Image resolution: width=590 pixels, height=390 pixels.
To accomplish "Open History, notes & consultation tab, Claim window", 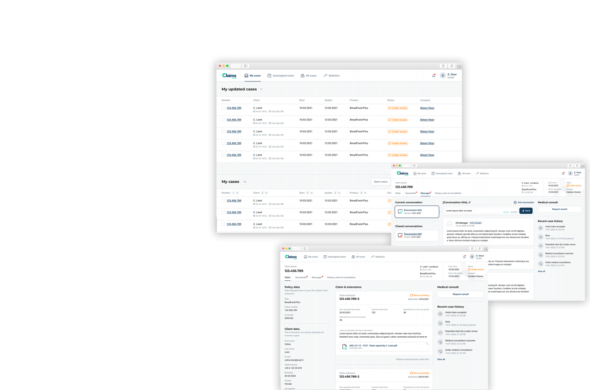I will (x=341, y=277).
